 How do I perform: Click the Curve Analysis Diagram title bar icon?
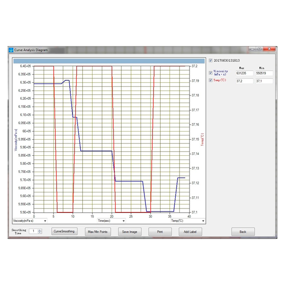11,49
